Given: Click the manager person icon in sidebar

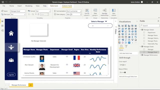Looking at the screenshot, I should point(11,47).
